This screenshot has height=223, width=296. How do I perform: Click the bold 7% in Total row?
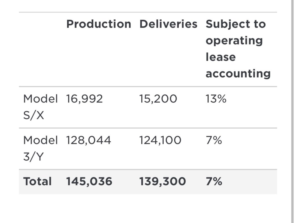(x=214, y=182)
